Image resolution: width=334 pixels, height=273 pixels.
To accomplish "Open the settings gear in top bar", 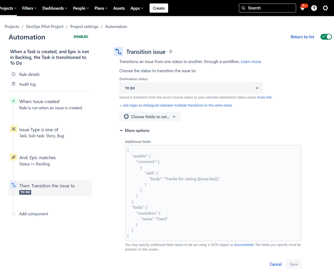I will tap(325, 8).
